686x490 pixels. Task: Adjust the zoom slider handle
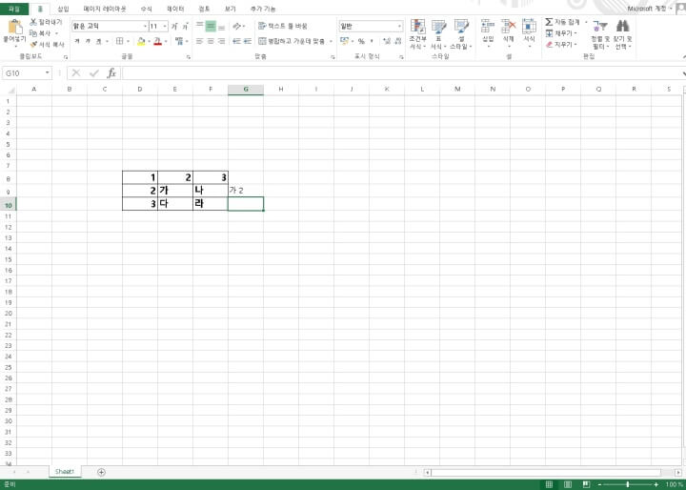(628, 484)
